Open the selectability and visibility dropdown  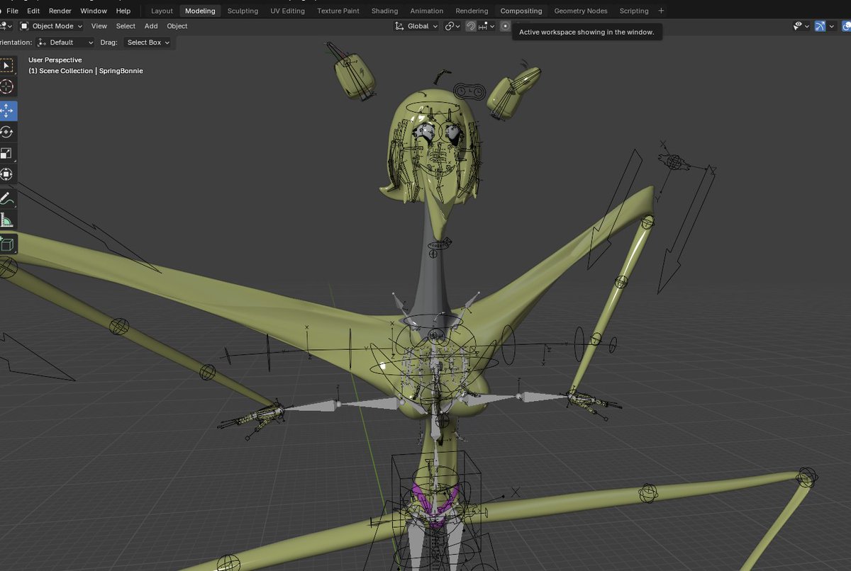(801, 26)
